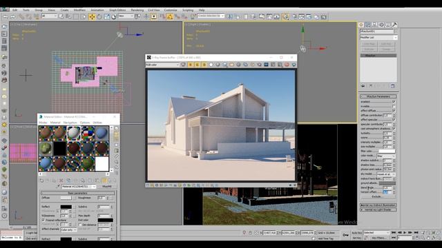The image size is (442, 248).
Task: Click the Selection Lock toggle in status bar
Action: (x=250, y=233)
